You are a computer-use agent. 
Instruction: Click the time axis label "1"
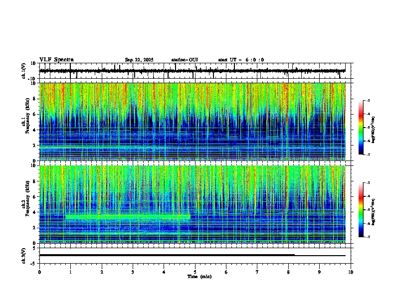point(70,272)
